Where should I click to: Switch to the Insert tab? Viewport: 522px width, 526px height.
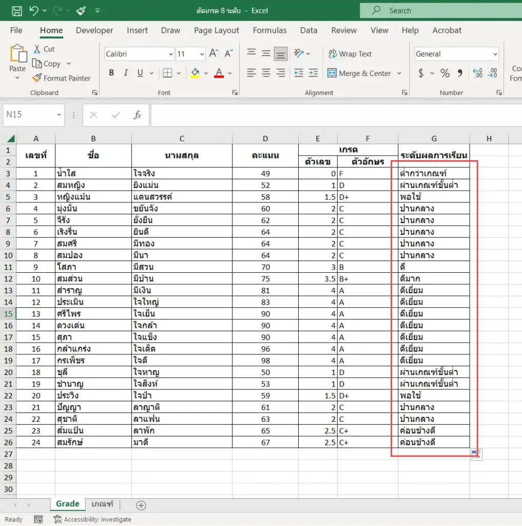pos(137,30)
